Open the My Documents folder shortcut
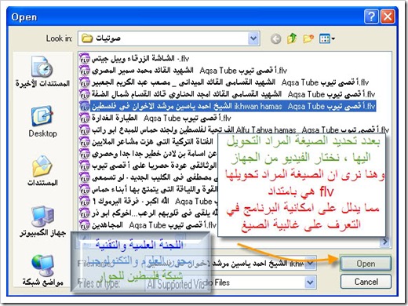The height and width of the screenshot is (306, 408). [42, 170]
